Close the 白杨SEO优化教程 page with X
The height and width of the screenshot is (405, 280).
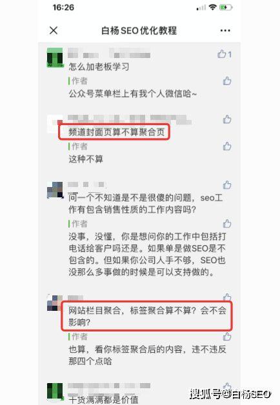coord(54,30)
